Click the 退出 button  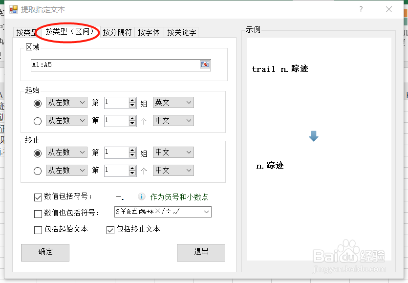point(201,252)
